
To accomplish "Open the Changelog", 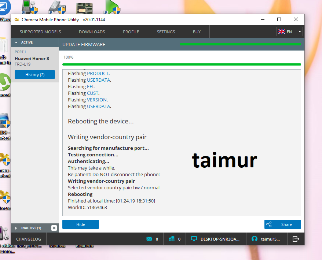I will point(29,239).
